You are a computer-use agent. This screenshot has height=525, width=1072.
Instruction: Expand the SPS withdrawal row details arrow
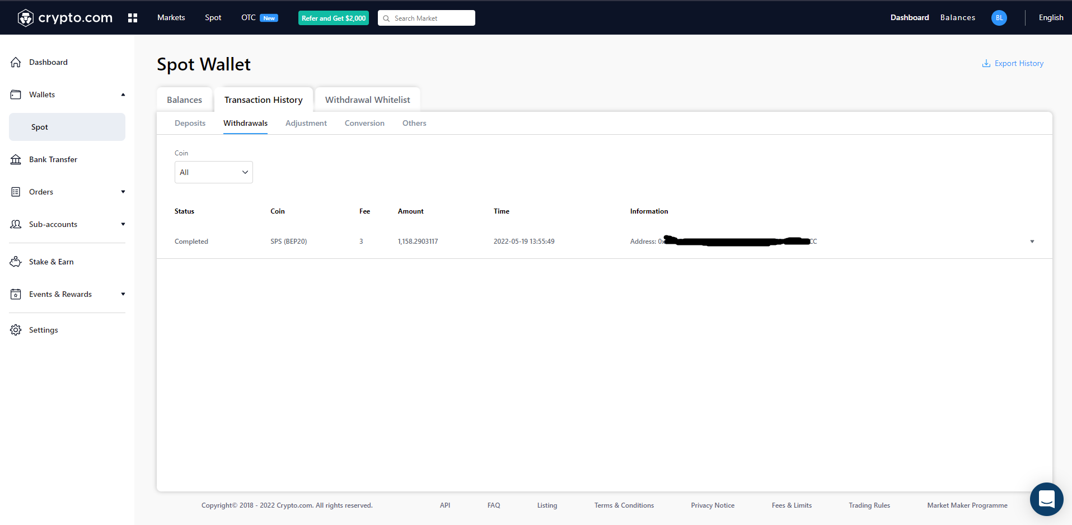click(x=1032, y=242)
